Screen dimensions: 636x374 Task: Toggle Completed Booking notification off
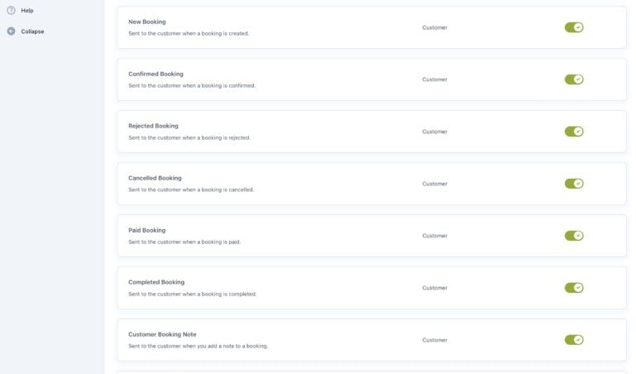point(574,288)
